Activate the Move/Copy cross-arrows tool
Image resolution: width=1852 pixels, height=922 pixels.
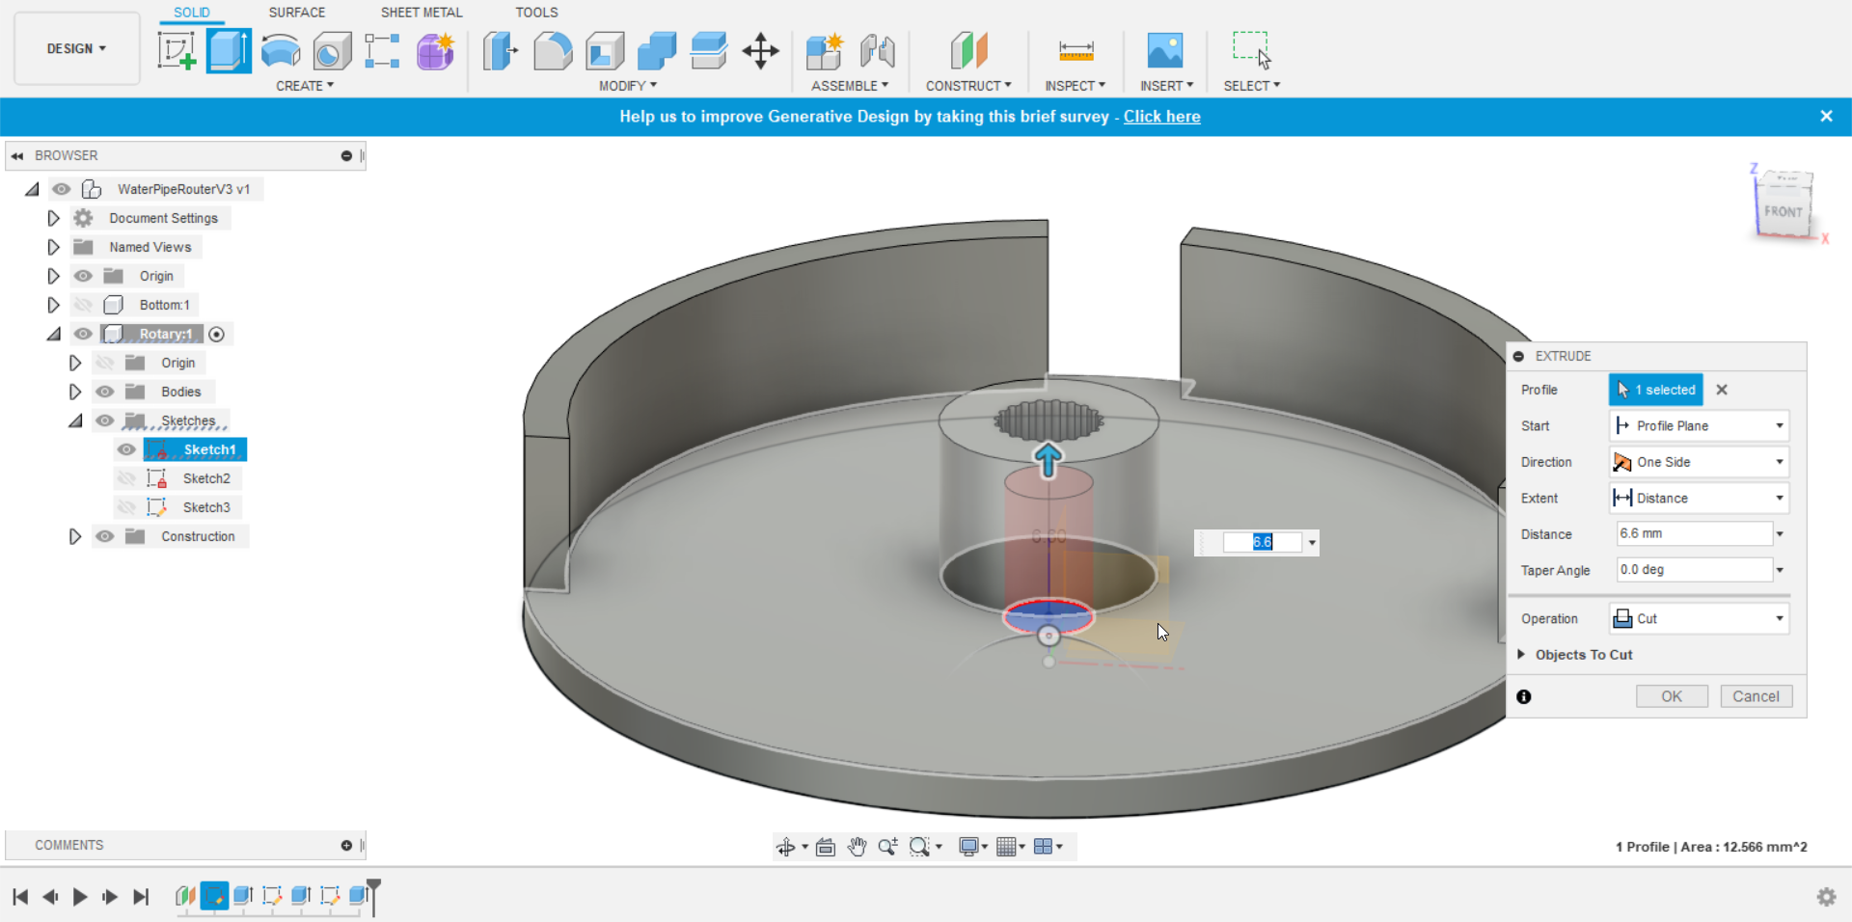[760, 50]
